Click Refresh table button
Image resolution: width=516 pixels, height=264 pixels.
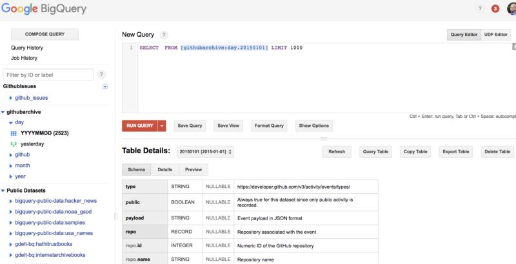coord(337,152)
